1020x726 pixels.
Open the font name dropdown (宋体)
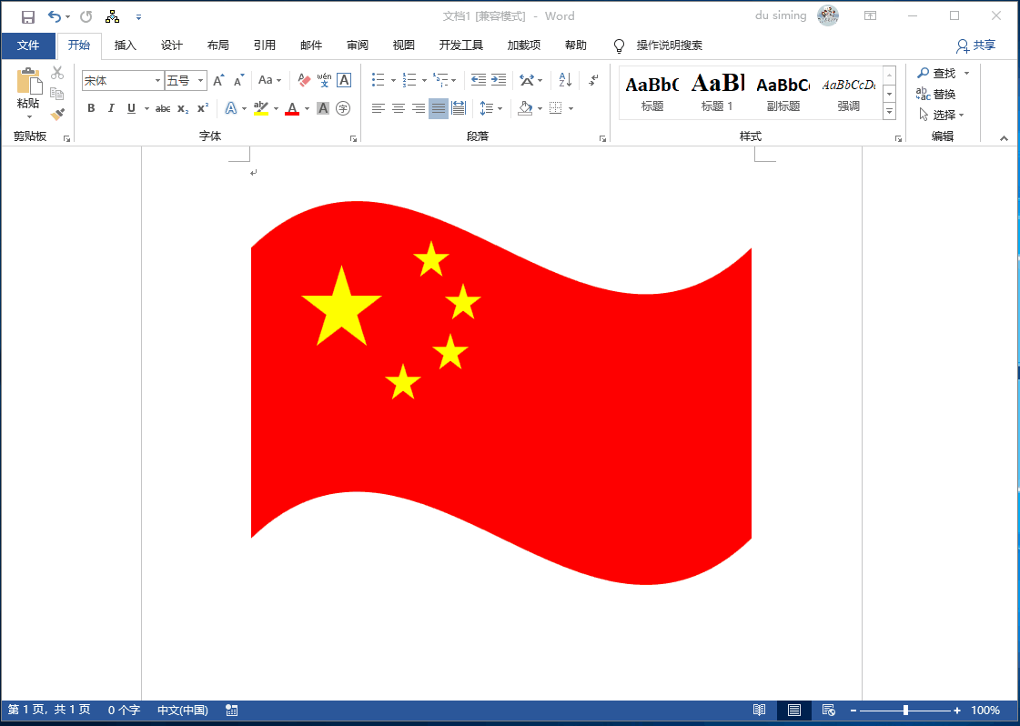[157, 81]
